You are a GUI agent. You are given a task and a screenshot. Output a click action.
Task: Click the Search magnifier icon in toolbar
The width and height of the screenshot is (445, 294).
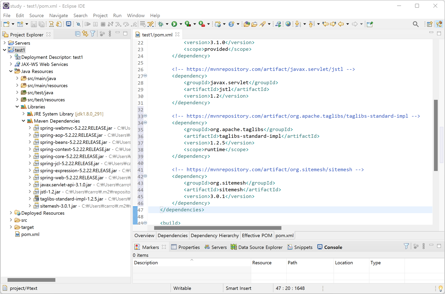tap(415, 24)
